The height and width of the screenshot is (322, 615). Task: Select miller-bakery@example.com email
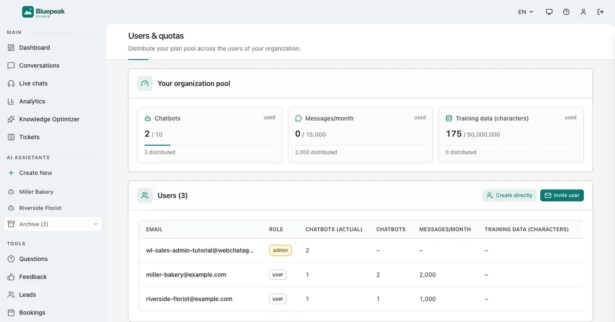pyautogui.click(x=186, y=274)
